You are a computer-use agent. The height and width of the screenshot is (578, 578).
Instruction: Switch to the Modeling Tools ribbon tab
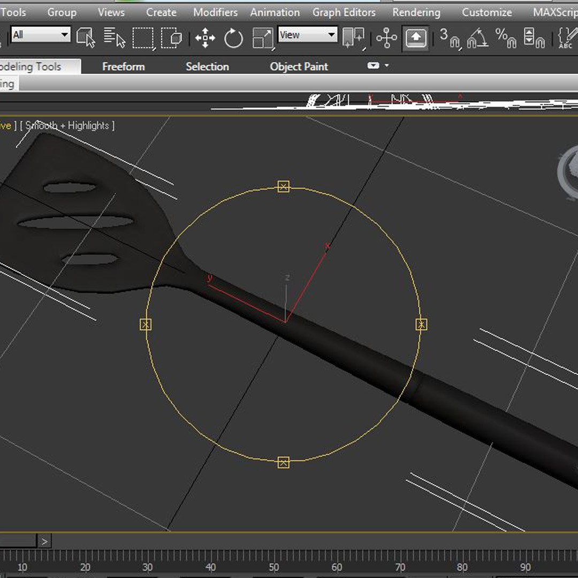click(40, 67)
